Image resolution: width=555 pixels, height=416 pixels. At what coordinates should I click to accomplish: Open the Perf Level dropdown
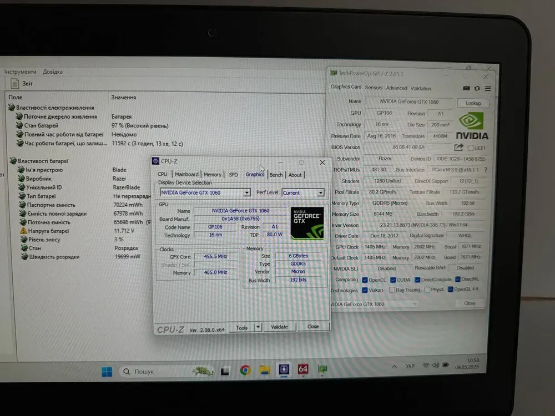point(320,193)
